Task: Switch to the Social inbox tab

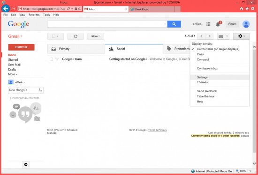Action: click(134, 49)
